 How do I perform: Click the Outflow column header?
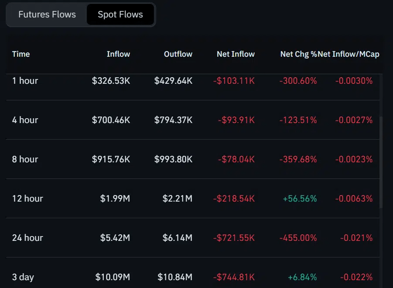pyautogui.click(x=178, y=54)
